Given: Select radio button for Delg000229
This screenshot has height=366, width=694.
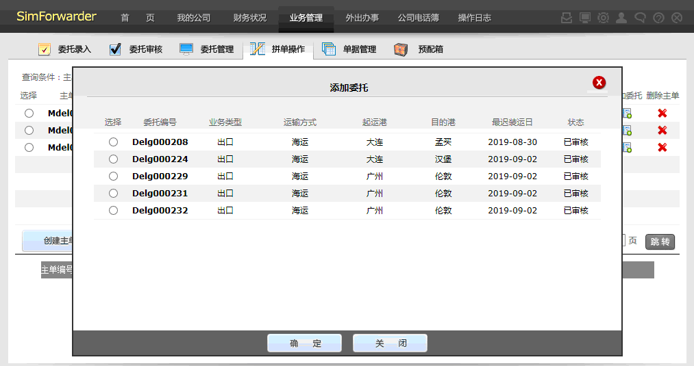Looking at the screenshot, I should 113,176.
